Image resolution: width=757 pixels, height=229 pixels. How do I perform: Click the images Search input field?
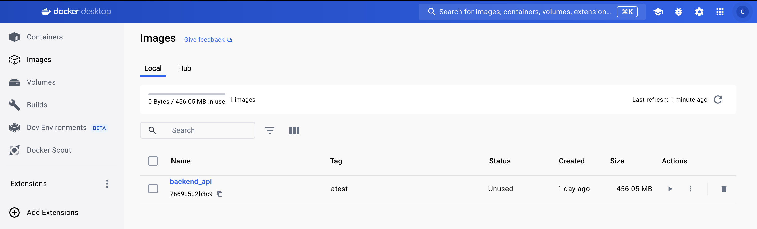(198, 130)
